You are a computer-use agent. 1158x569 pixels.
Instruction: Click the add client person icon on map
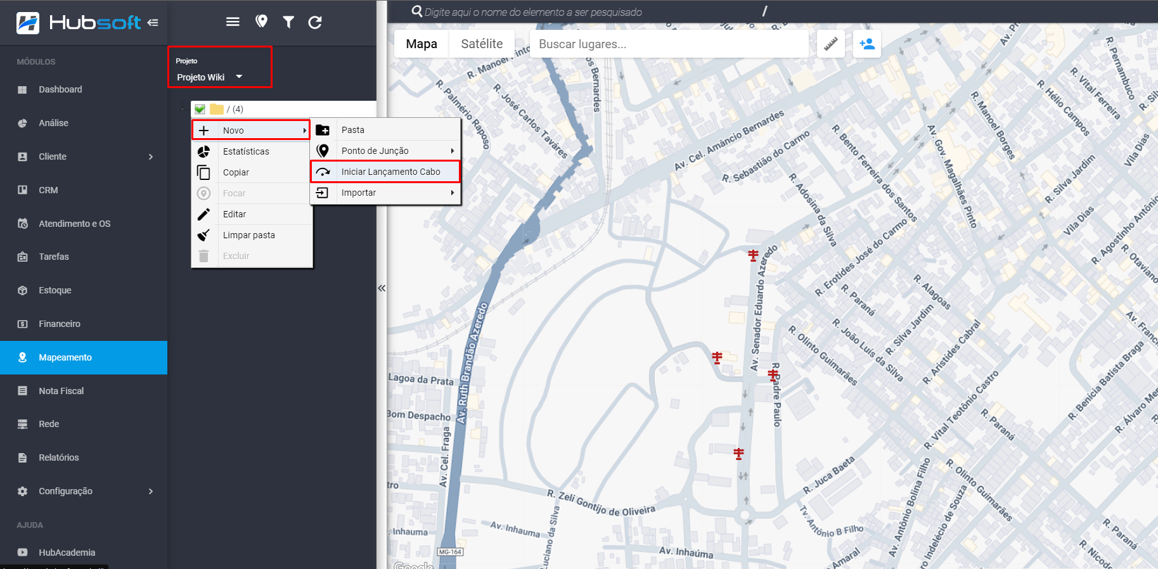click(x=866, y=44)
